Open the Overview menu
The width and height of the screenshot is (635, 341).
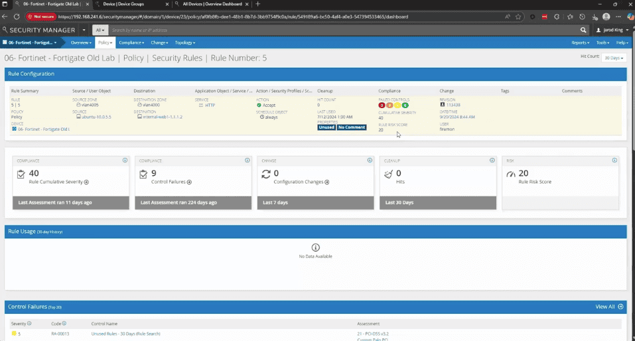[x=81, y=42]
